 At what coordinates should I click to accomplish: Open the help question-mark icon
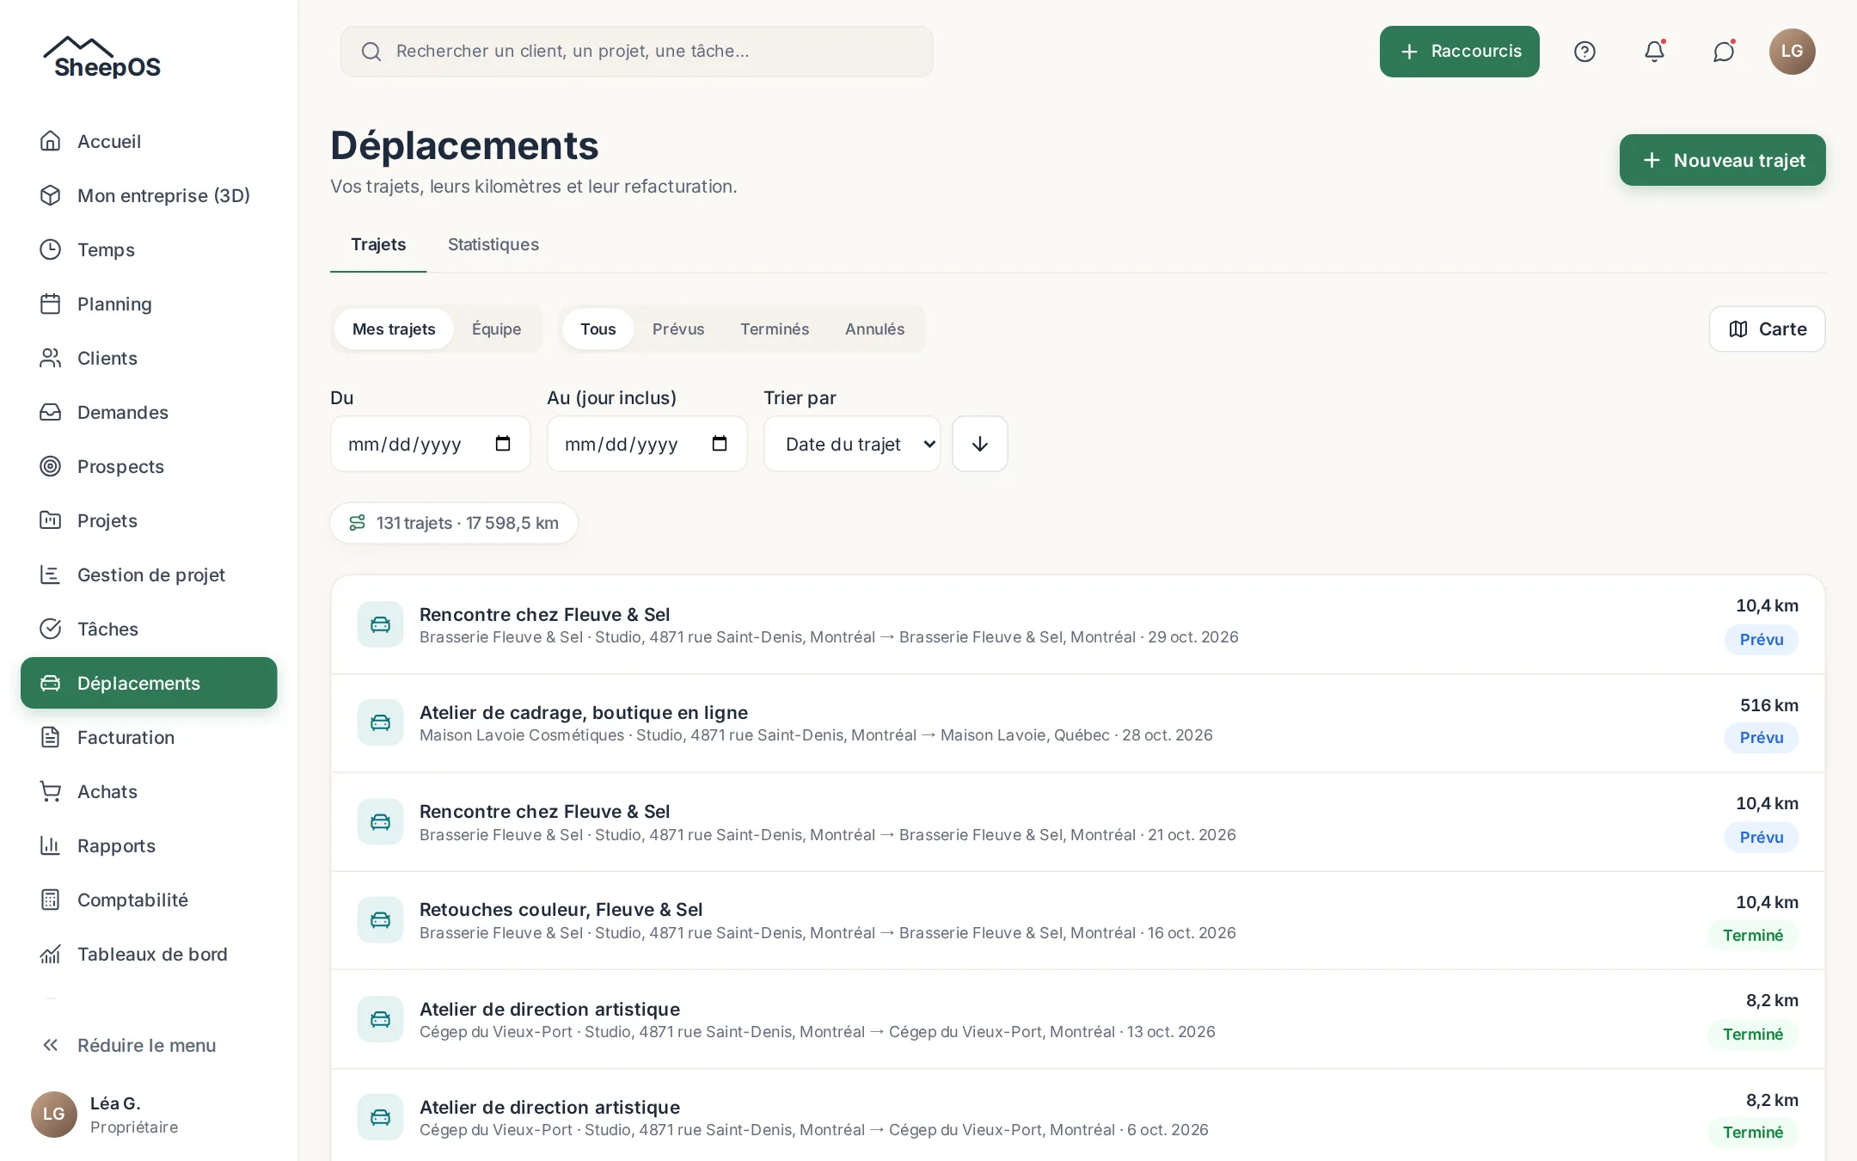pyautogui.click(x=1584, y=52)
